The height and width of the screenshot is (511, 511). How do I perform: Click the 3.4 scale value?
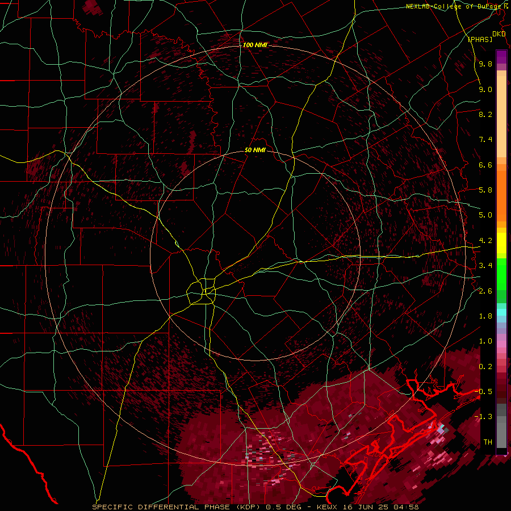coord(485,266)
